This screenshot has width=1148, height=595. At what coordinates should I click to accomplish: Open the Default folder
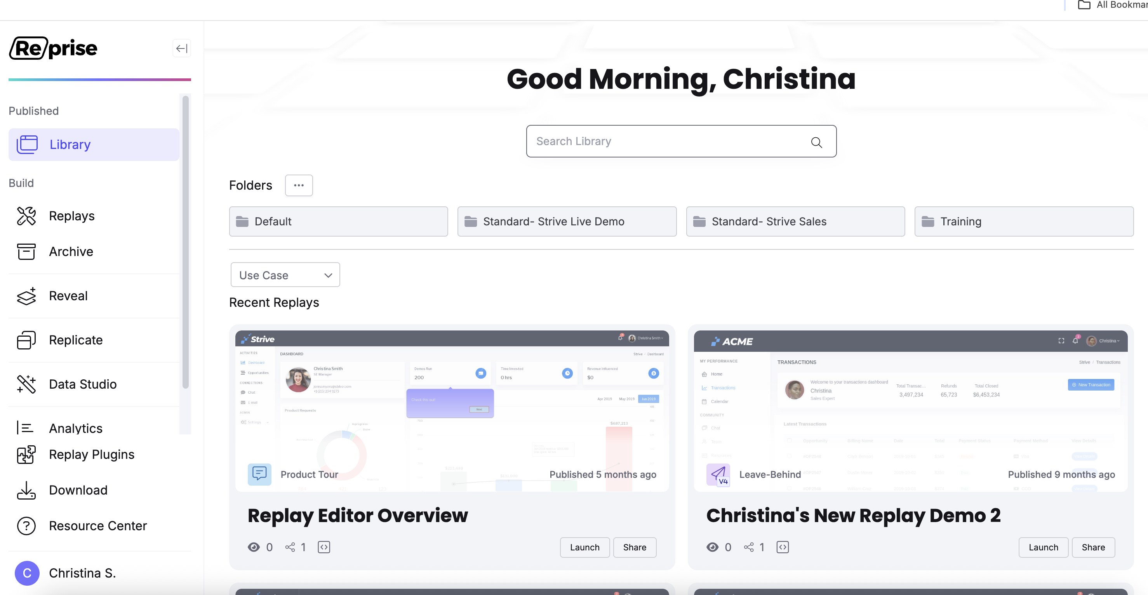click(x=338, y=221)
